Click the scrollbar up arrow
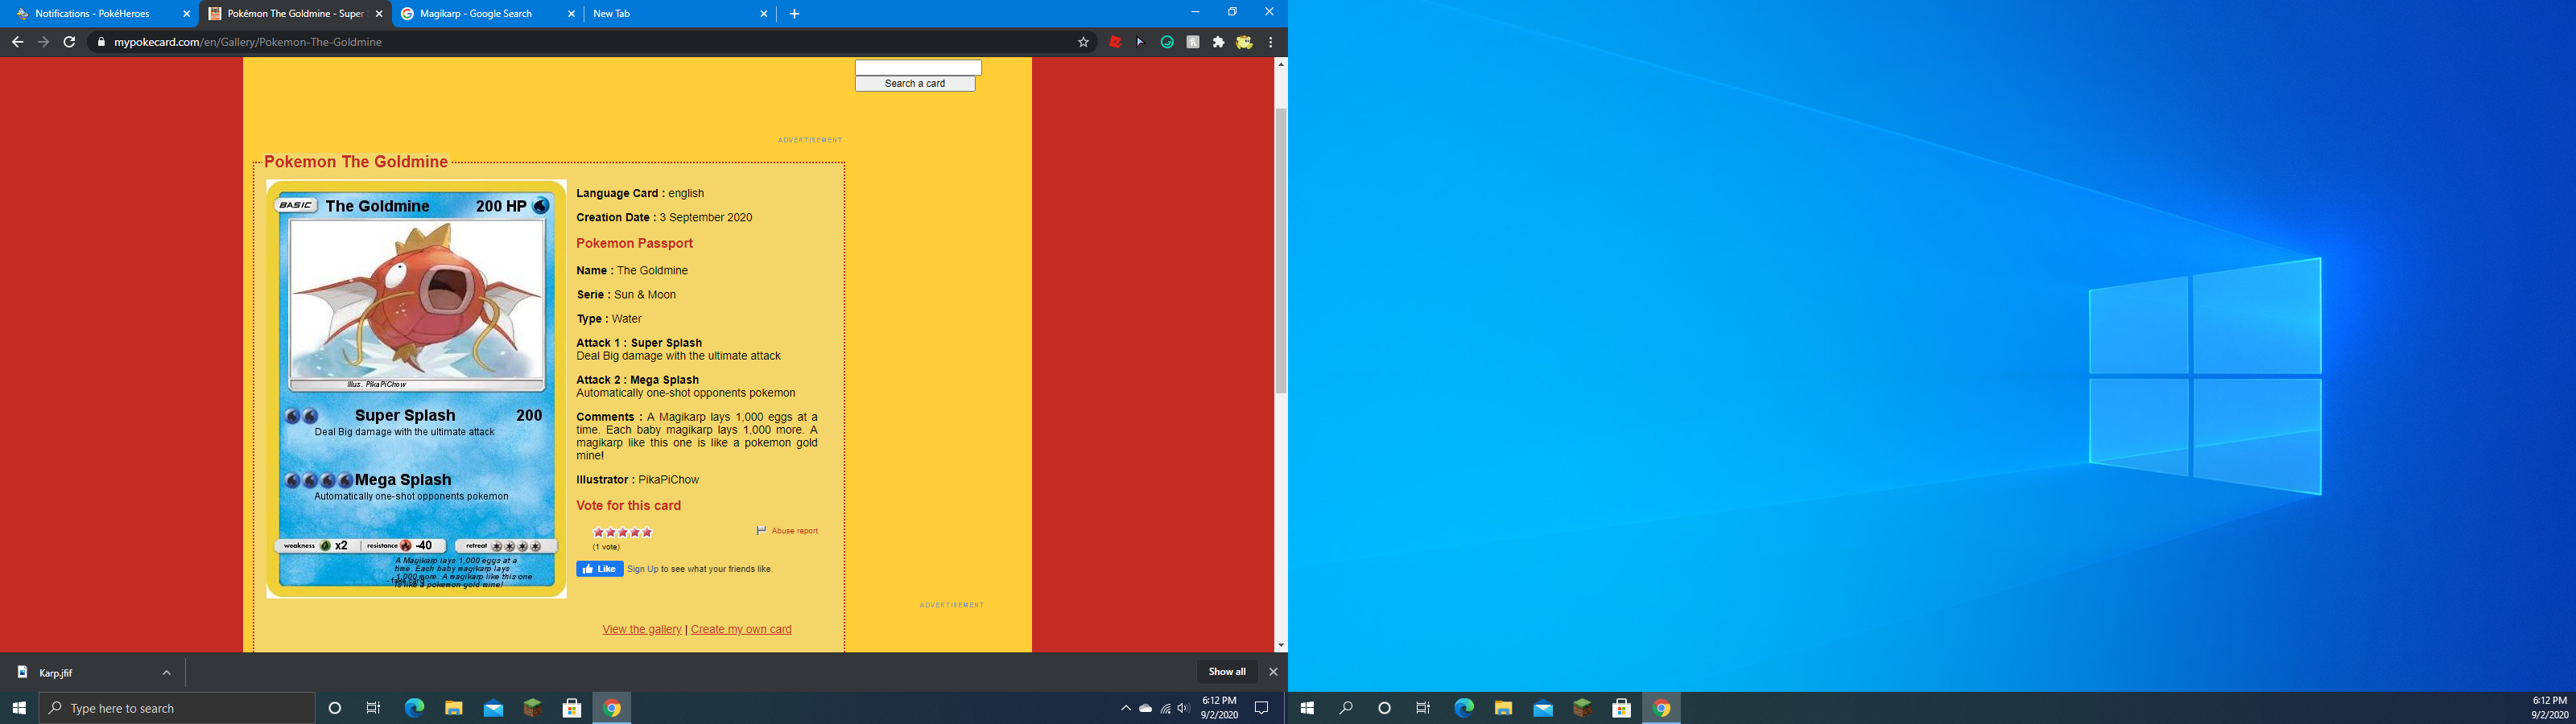The height and width of the screenshot is (724, 2576). click(1280, 64)
